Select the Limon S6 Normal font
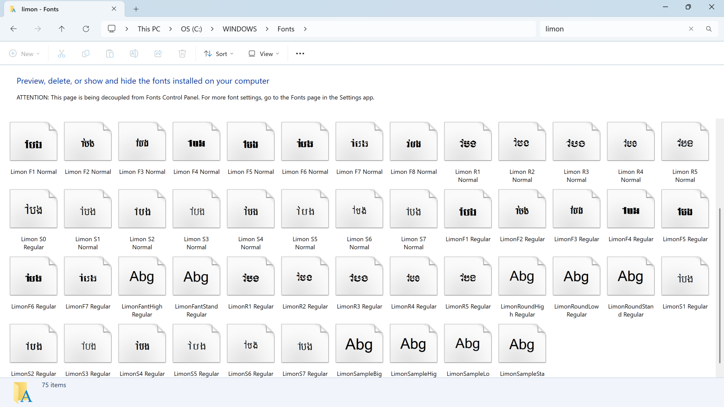The image size is (724, 407). [359, 220]
